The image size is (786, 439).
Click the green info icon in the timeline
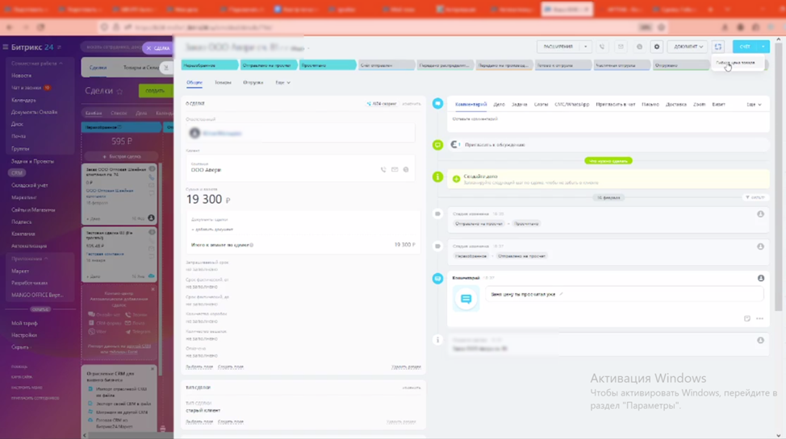pos(437,176)
